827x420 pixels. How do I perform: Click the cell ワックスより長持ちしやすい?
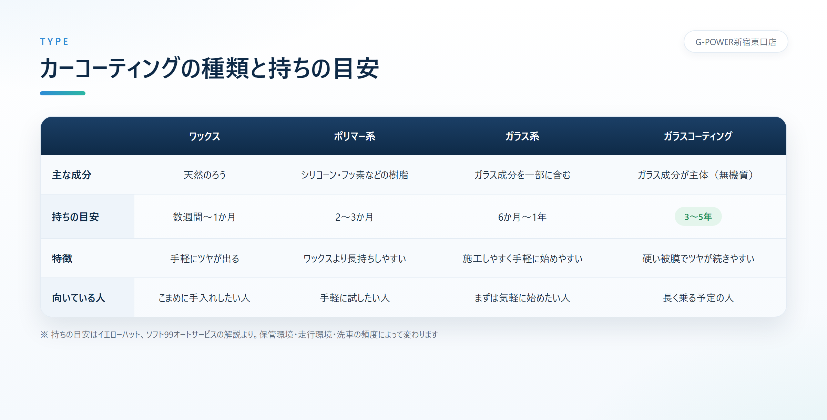coord(354,259)
